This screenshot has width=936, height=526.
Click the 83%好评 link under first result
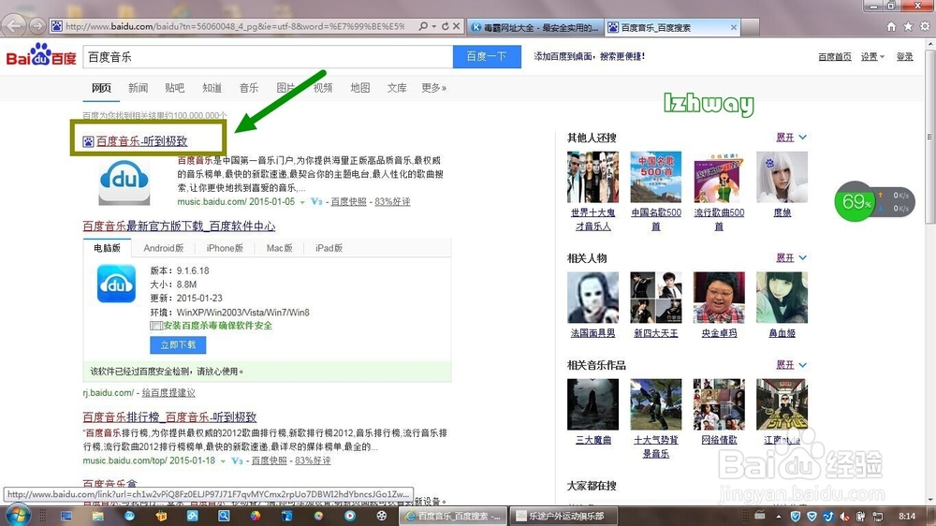pyautogui.click(x=392, y=202)
